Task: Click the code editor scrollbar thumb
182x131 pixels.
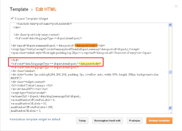Action: pos(170,72)
